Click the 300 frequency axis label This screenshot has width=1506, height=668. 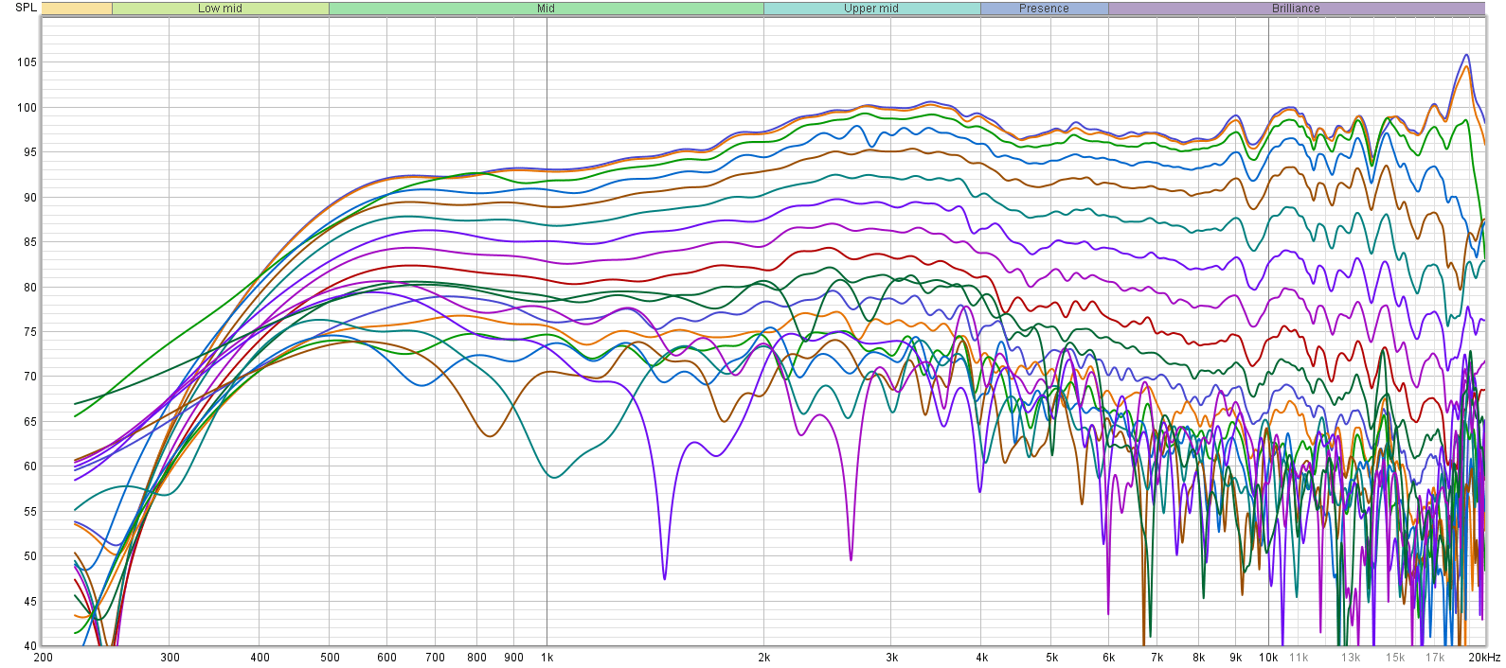[x=170, y=658]
